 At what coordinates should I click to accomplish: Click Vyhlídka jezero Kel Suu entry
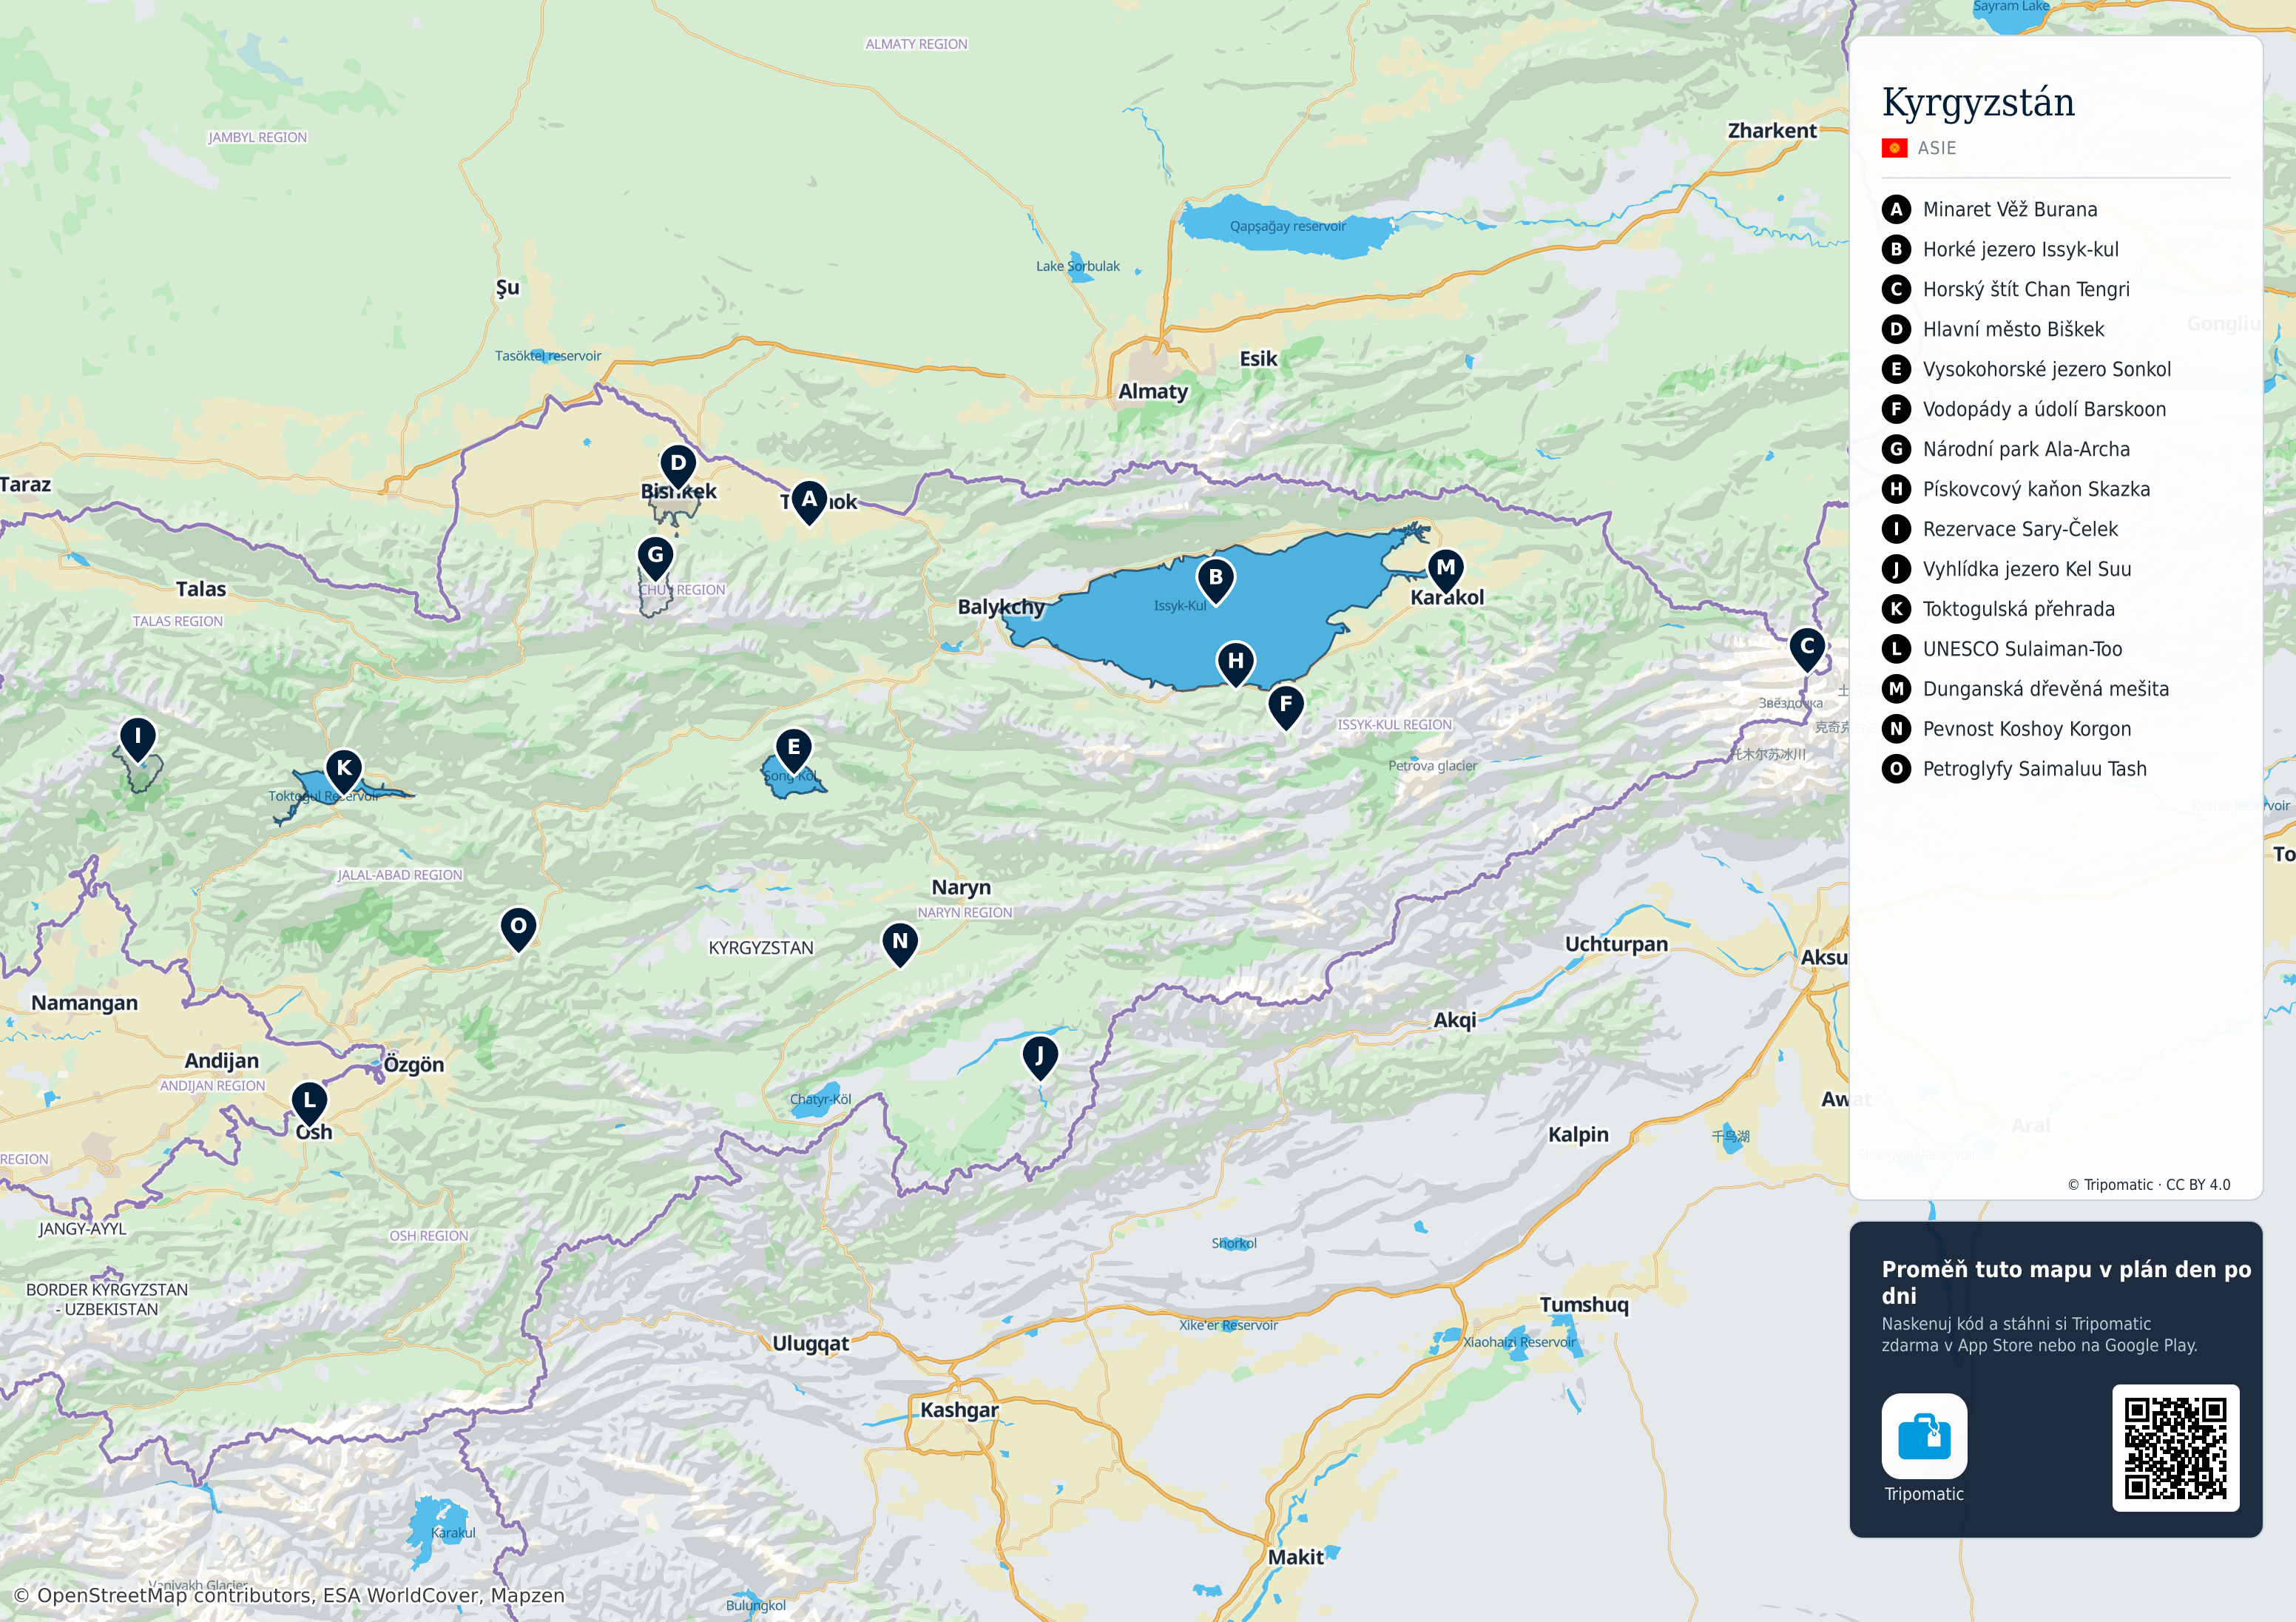point(2006,569)
